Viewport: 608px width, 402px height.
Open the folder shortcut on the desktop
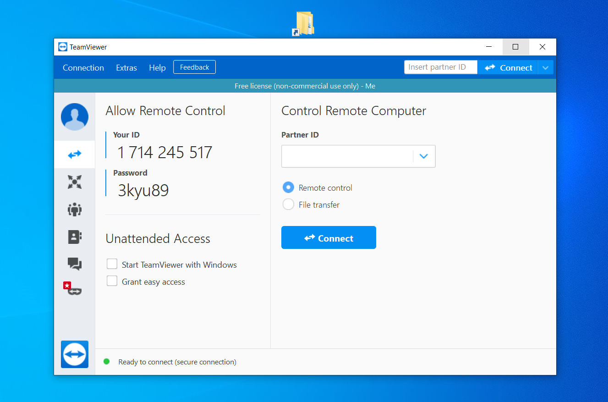[x=304, y=23]
